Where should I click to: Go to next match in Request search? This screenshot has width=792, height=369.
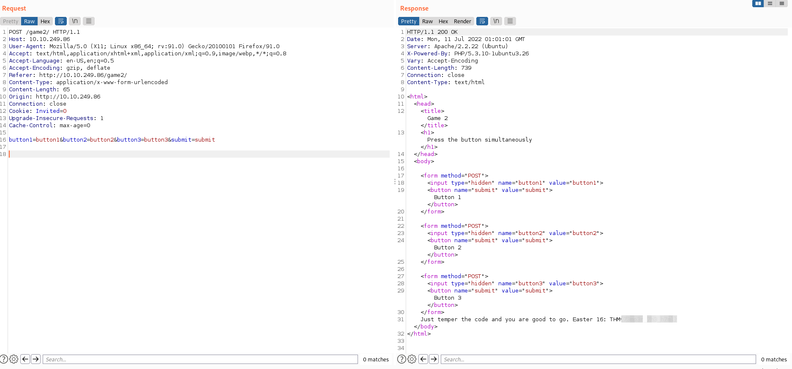pyautogui.click(x=36, y=359)
